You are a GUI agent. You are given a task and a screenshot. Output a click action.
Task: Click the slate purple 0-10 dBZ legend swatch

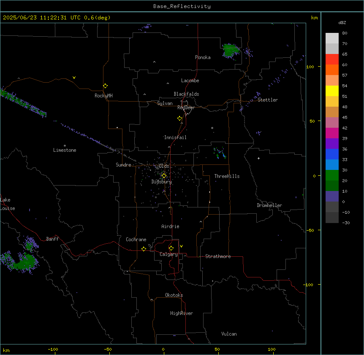point(332,196)
